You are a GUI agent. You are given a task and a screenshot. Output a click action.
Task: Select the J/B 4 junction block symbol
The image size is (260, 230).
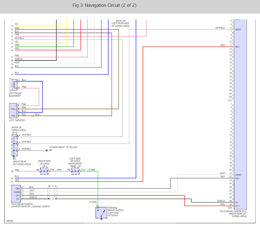[x=44, y=171]
